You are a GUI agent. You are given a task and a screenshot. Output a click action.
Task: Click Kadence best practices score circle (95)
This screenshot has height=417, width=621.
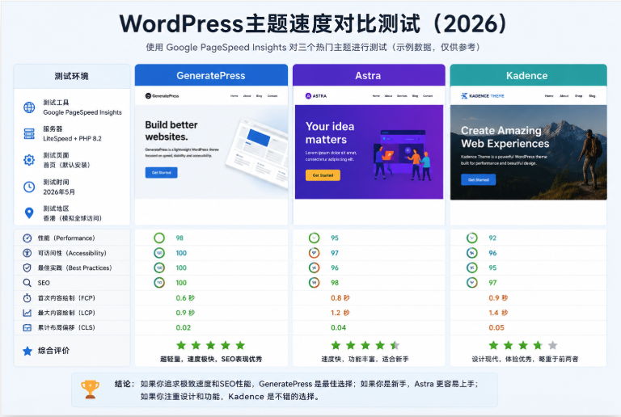471,267
